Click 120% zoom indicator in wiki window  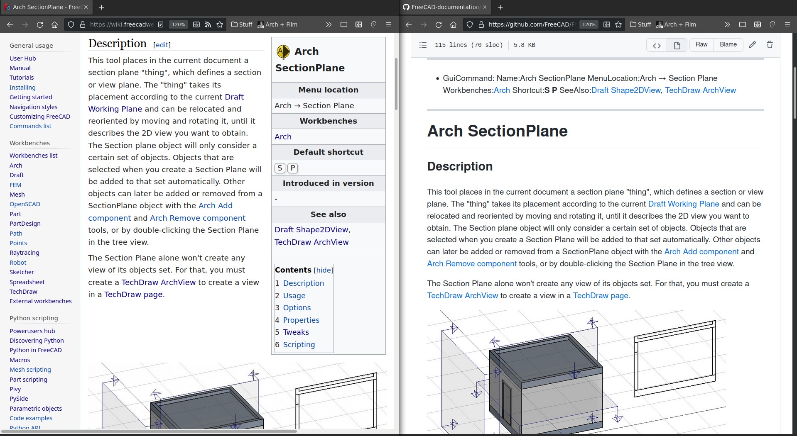179,24
